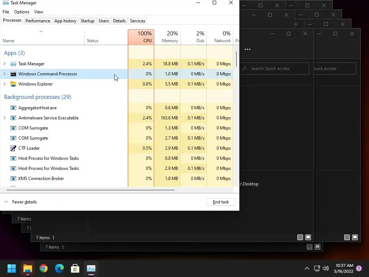This screenshot has height=277, width=369.
Task: Switch to the Details tab
Action: click(119, 21)
